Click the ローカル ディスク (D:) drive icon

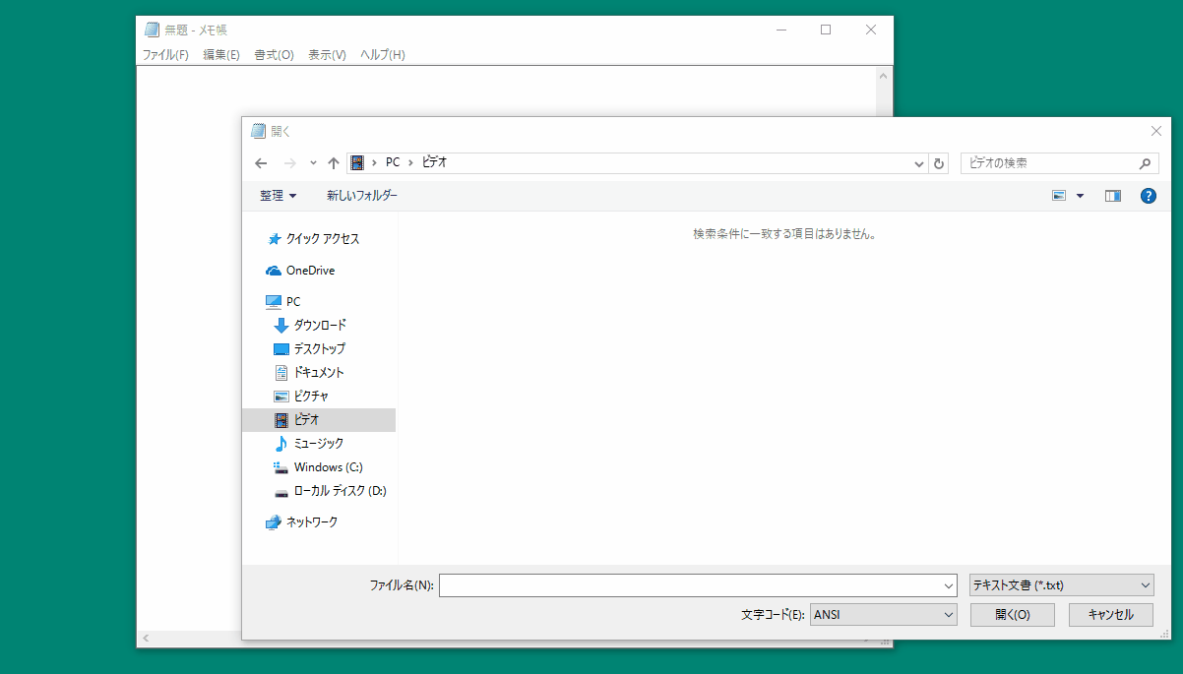[281, 491]
